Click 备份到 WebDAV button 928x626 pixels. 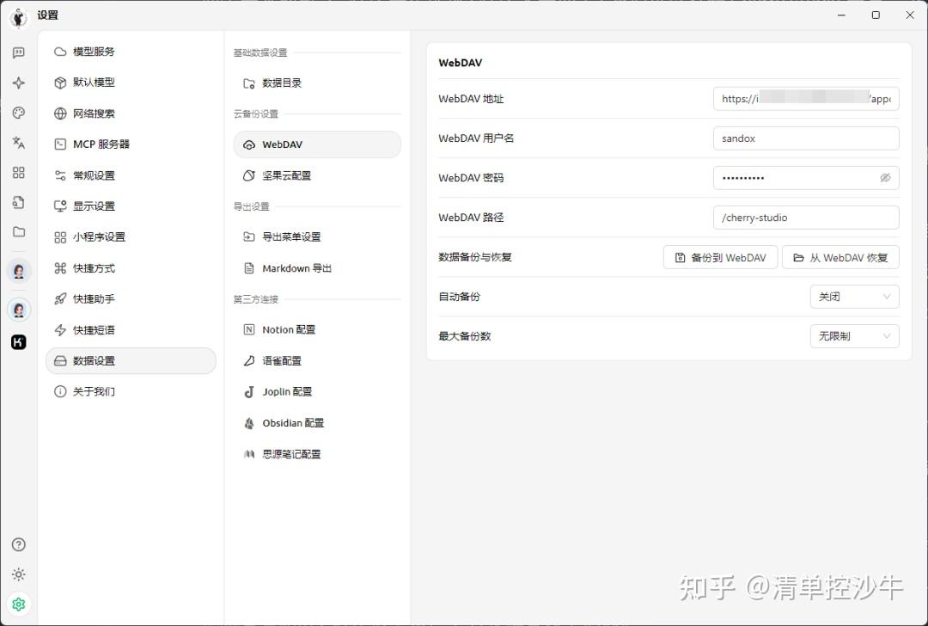pos(720,258)
